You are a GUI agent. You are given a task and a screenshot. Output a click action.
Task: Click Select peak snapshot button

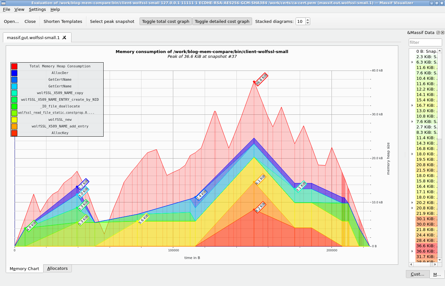click(112, 21)
